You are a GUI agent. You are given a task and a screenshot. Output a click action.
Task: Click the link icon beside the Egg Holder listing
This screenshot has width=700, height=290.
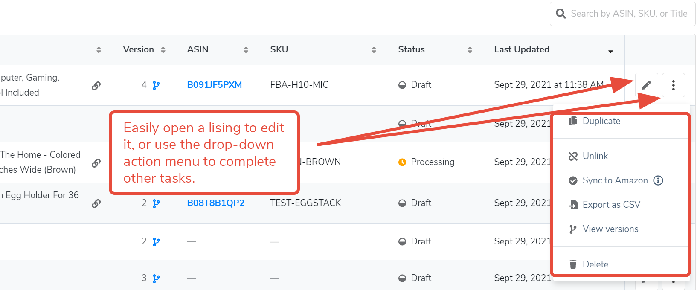[x=96, y=203]
